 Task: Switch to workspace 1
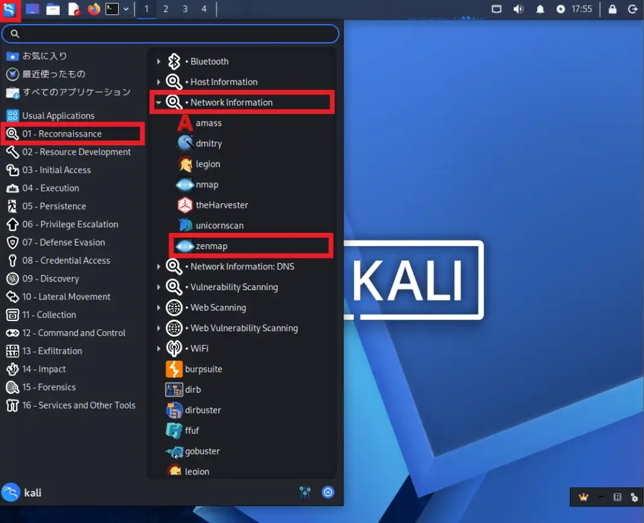pos(146,9)
